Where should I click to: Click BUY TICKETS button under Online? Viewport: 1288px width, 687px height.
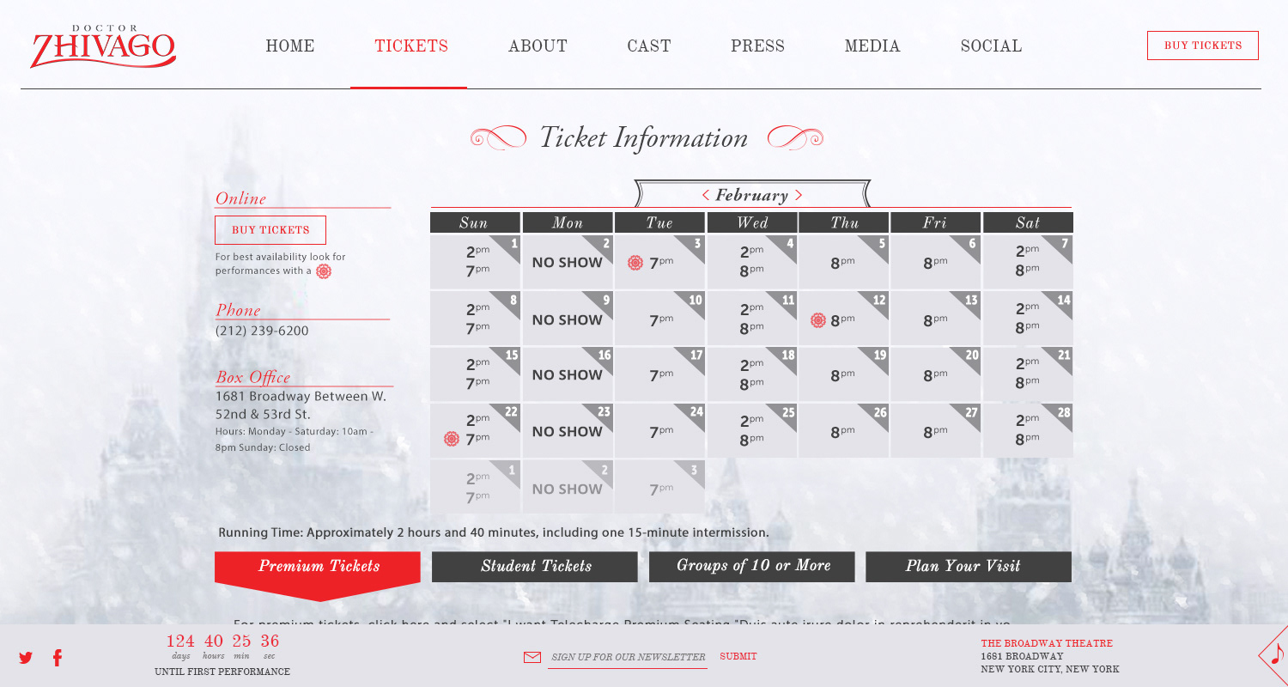tap(270, 230)
